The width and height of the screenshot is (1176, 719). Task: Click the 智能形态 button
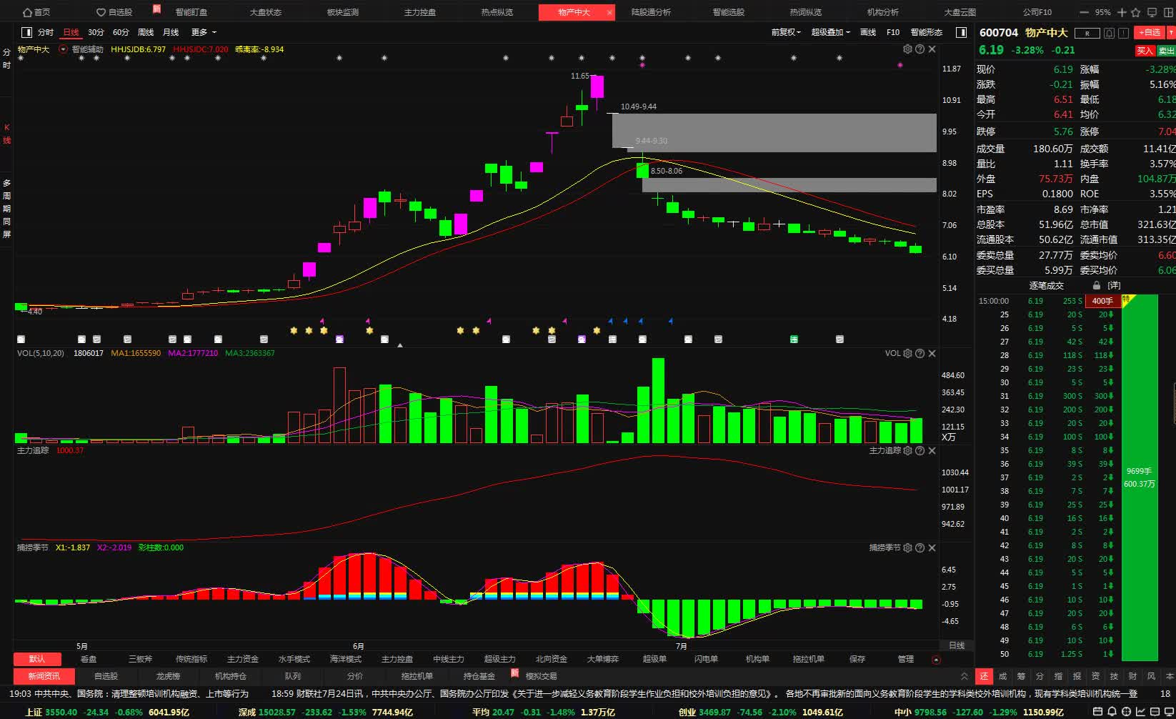point(927,32)
